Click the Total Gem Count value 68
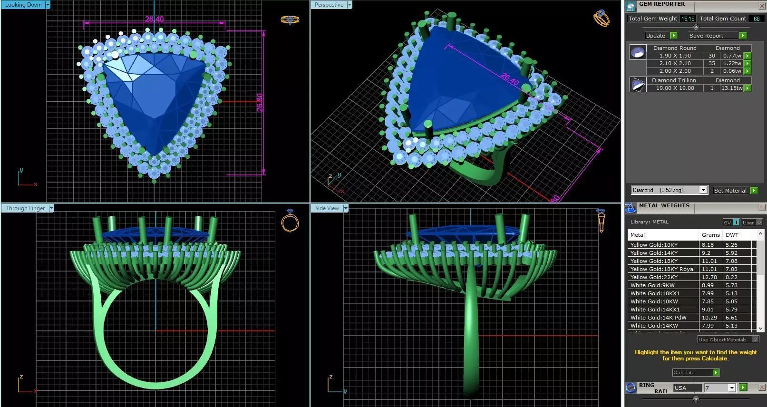This screenshot has height=407, width=767. tap(756, 19)
